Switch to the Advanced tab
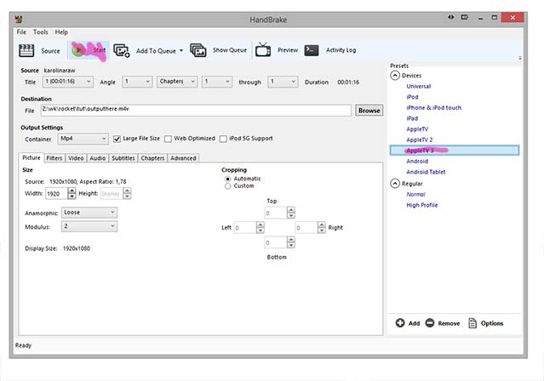 click(183, 158)
